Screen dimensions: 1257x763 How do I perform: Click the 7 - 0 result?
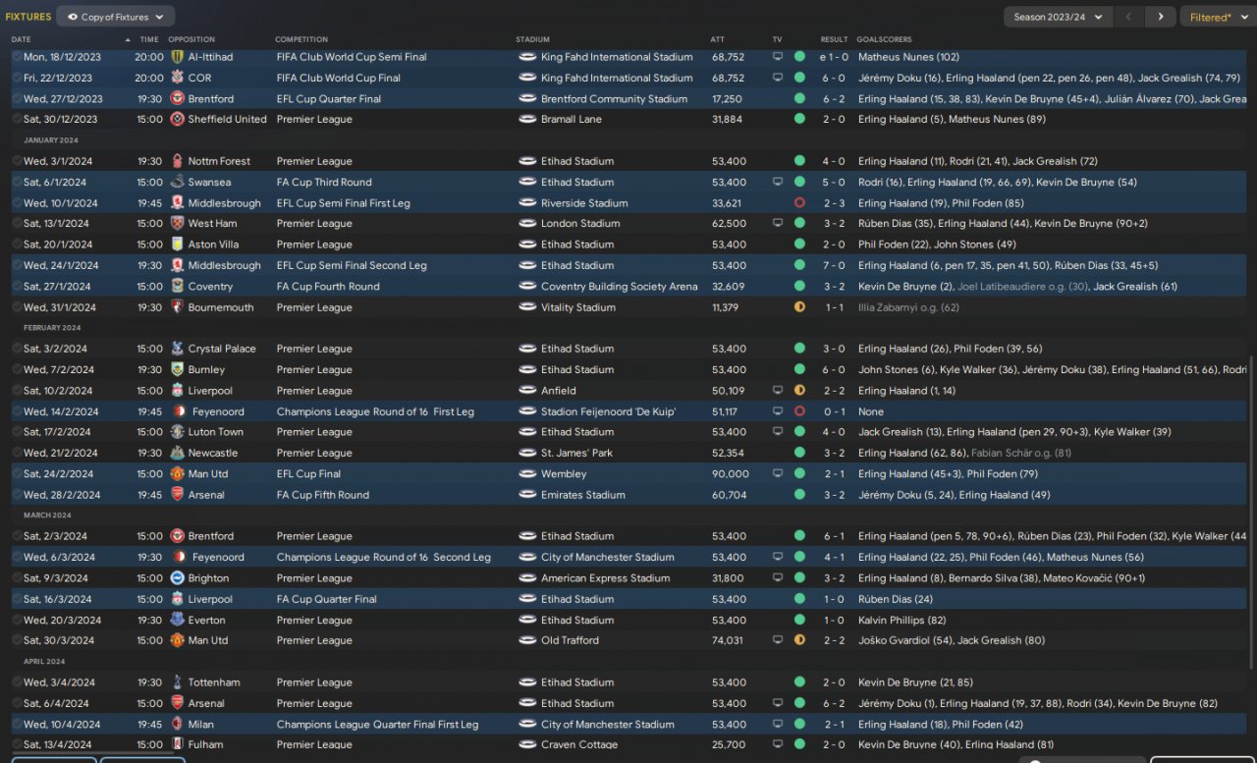pos(834,265)
